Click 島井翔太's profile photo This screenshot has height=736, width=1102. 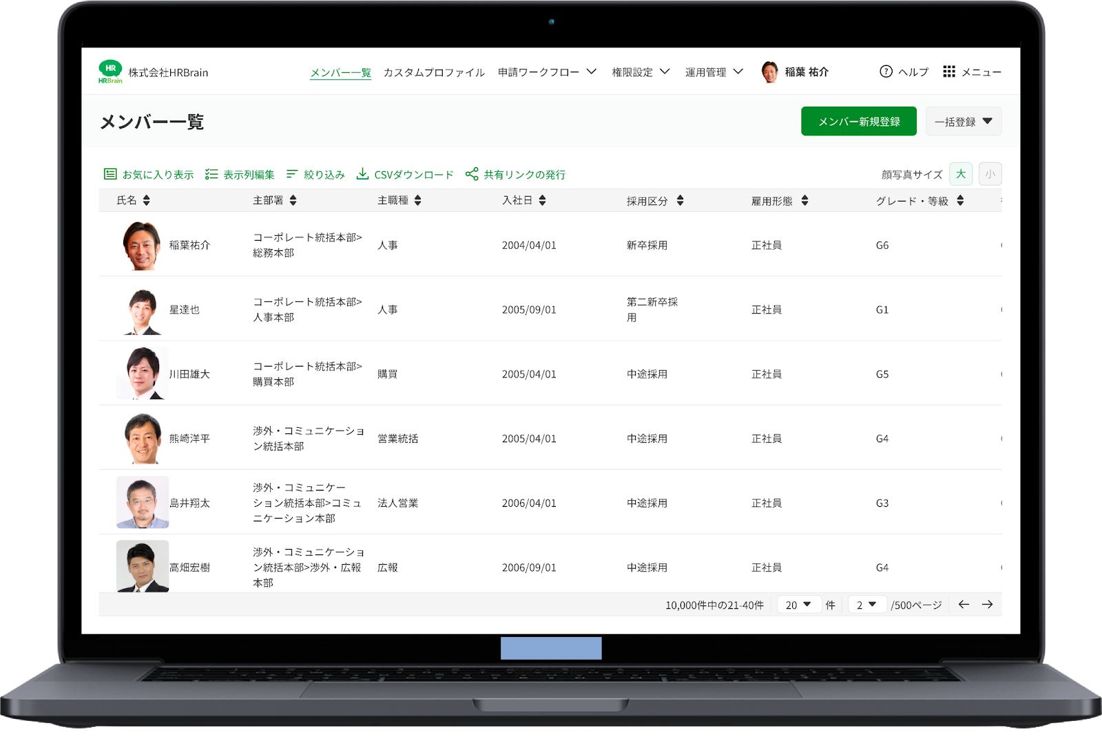143,502
